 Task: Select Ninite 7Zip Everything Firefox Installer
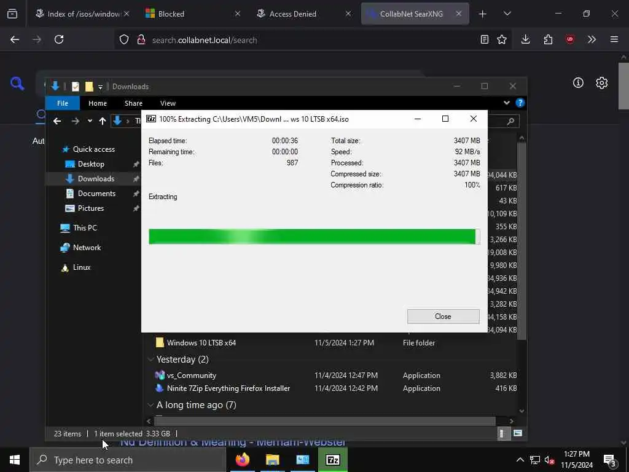(229, 388)
